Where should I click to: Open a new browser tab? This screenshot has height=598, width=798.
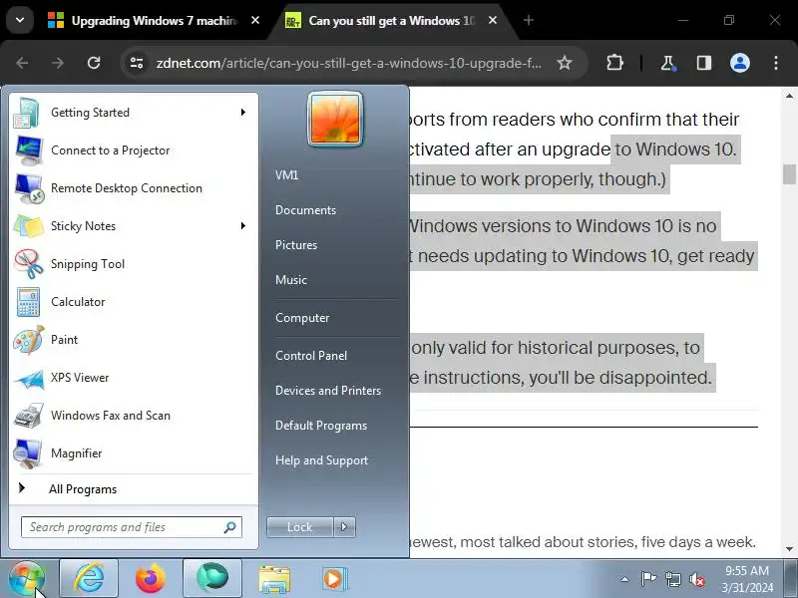(x=529, y=20)
